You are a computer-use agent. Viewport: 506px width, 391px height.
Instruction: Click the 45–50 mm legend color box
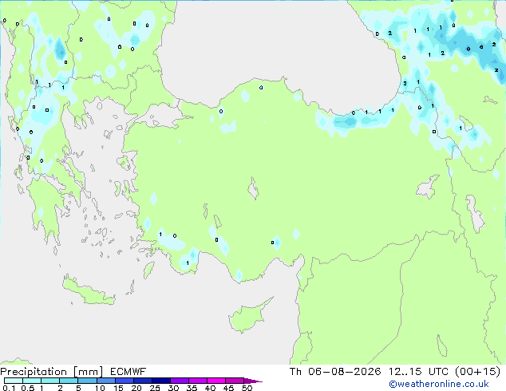[x=235, y=381]
